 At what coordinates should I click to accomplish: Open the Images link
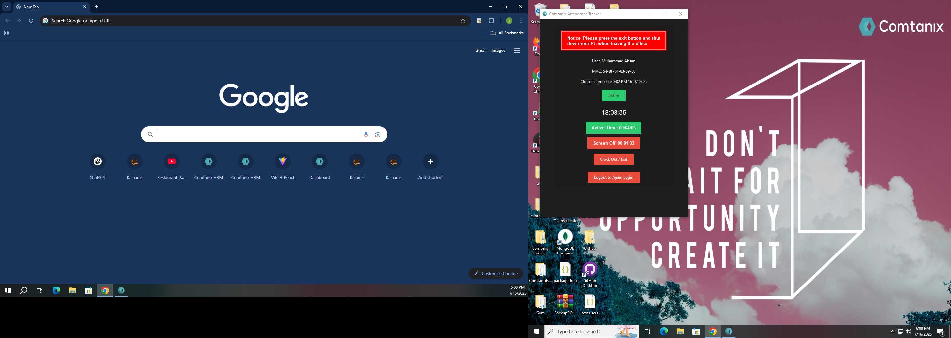(x=498, y=51)
